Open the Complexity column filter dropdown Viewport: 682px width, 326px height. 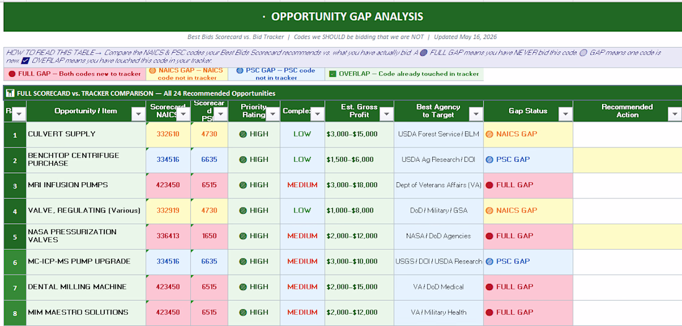(317, 114)
